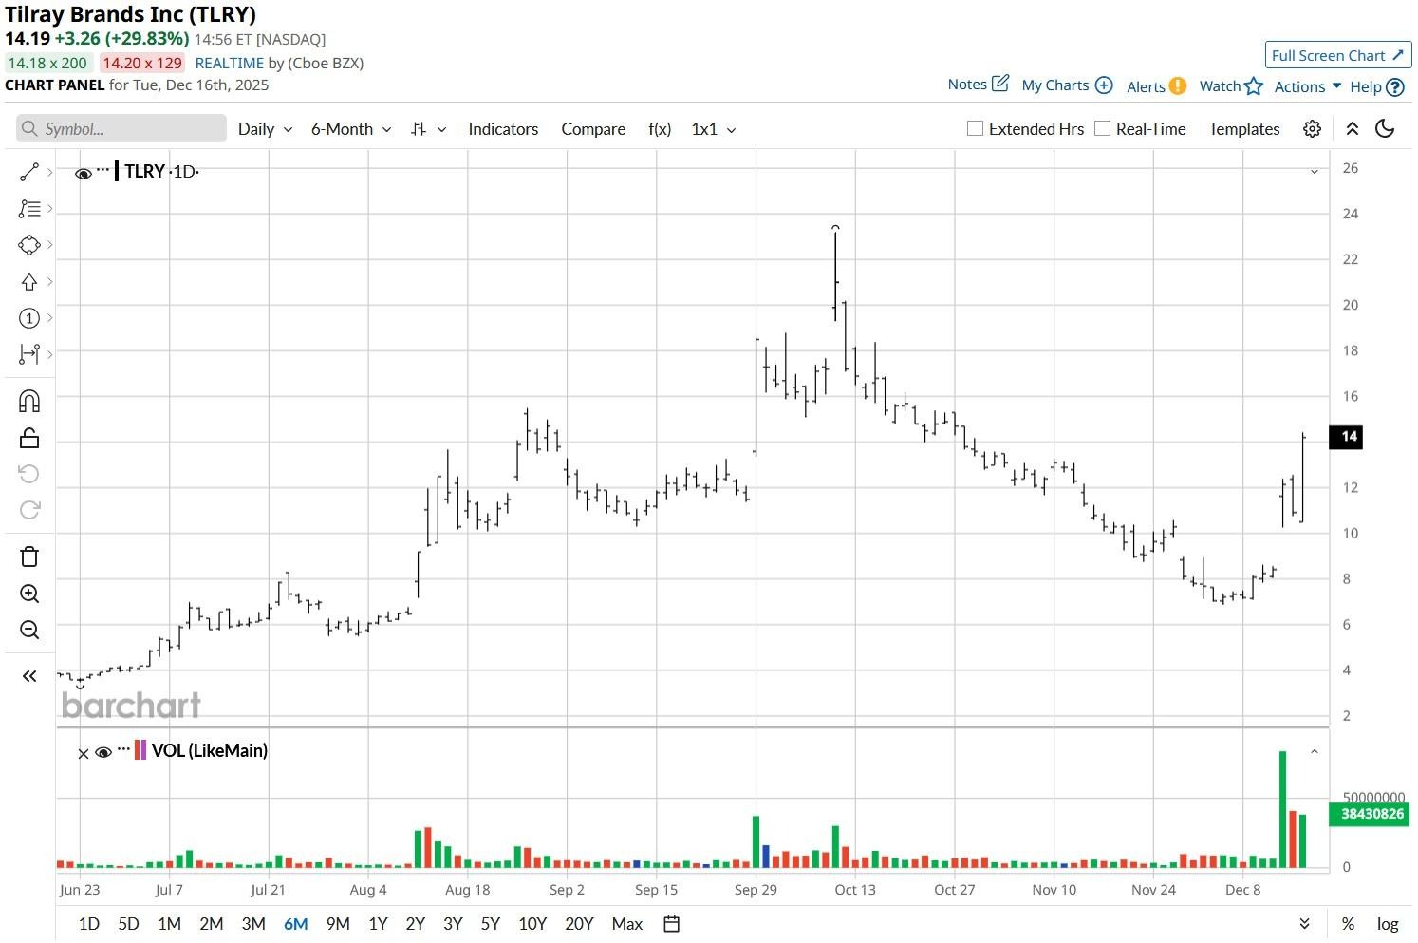Expand more time range options

(x=1304, y=924)
